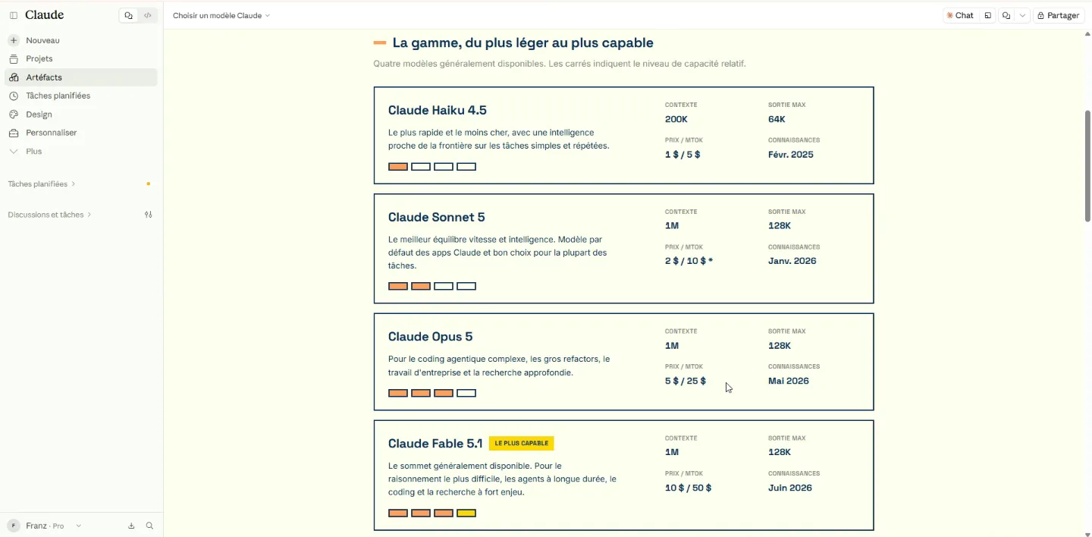Viewport: 1092px width, 537px height.
Task: Open the dropdown arrow next to chat bubbles
Action: pos(1023,15)
